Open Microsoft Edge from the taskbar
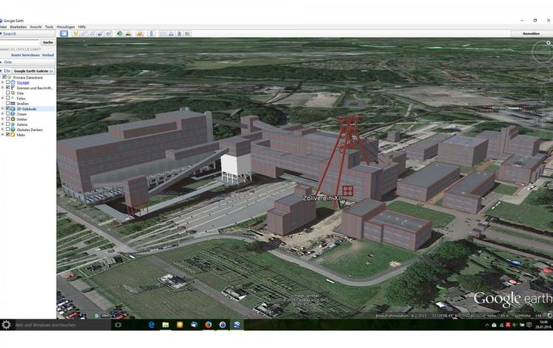The height and width of the screenshot is (348, 553). click(x=151, y=324)
